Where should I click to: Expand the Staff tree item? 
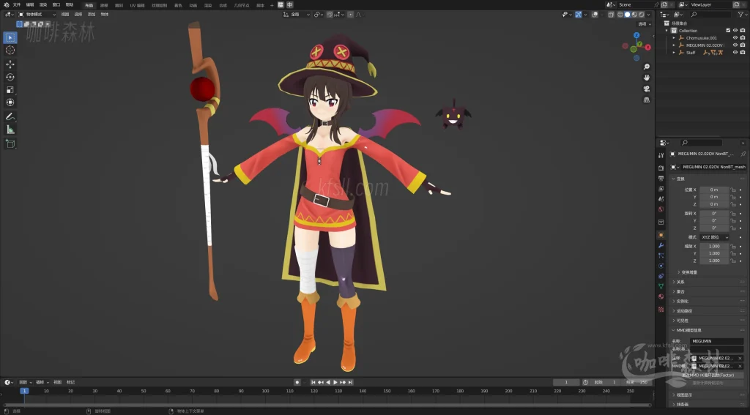674,52
